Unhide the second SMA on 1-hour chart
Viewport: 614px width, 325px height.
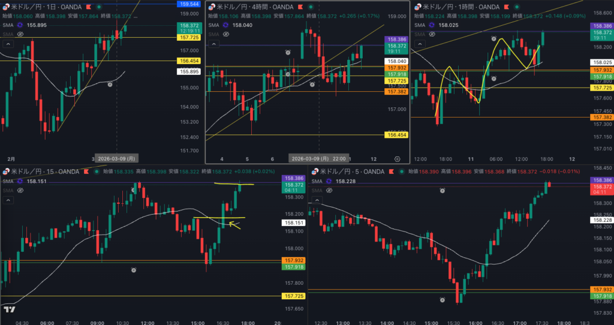[432, 35]
